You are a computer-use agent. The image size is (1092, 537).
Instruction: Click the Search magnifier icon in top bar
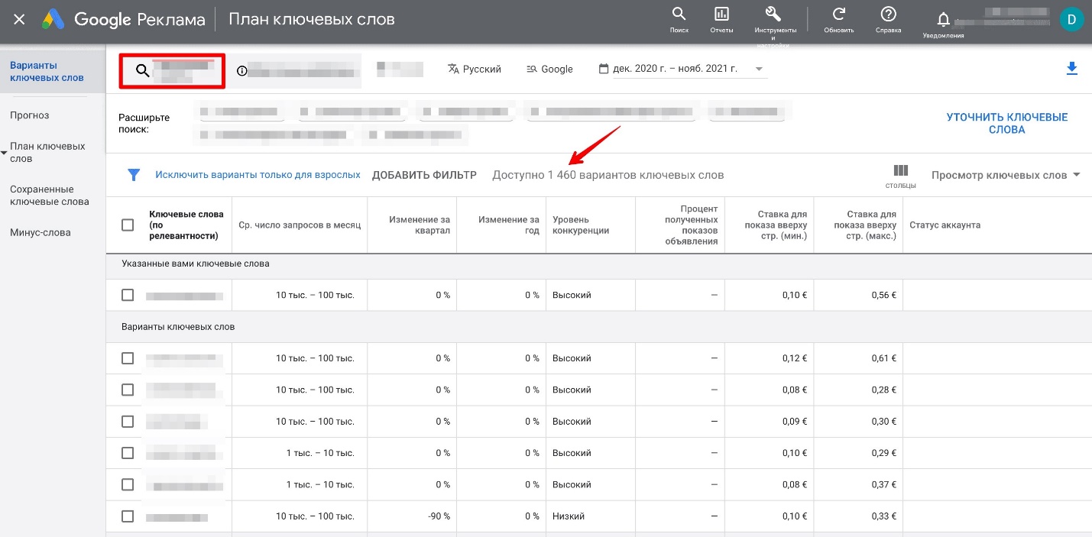click(679, 15)
